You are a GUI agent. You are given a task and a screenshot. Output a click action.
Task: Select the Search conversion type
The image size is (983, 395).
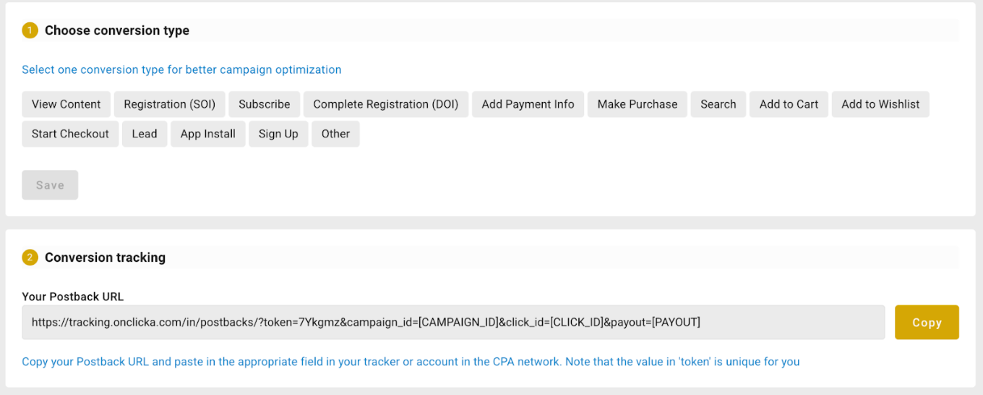point(718,104)
